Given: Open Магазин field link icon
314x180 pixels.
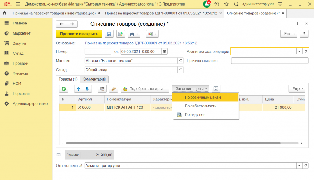Looking at the screenshot, I should [x=180, y=61].
